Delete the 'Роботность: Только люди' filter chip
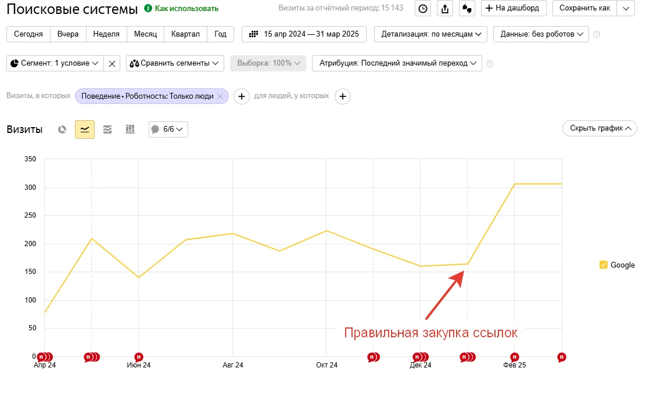 coord(220,96)
